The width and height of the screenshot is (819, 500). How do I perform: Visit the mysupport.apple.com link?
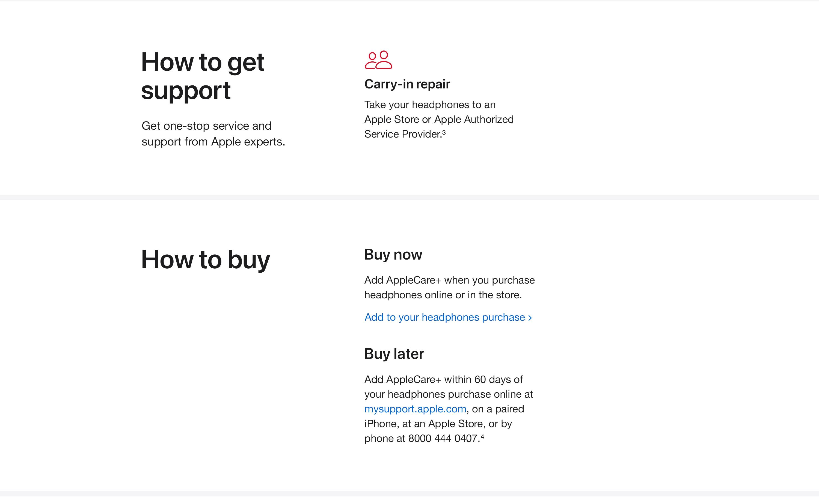pos(415,409)
